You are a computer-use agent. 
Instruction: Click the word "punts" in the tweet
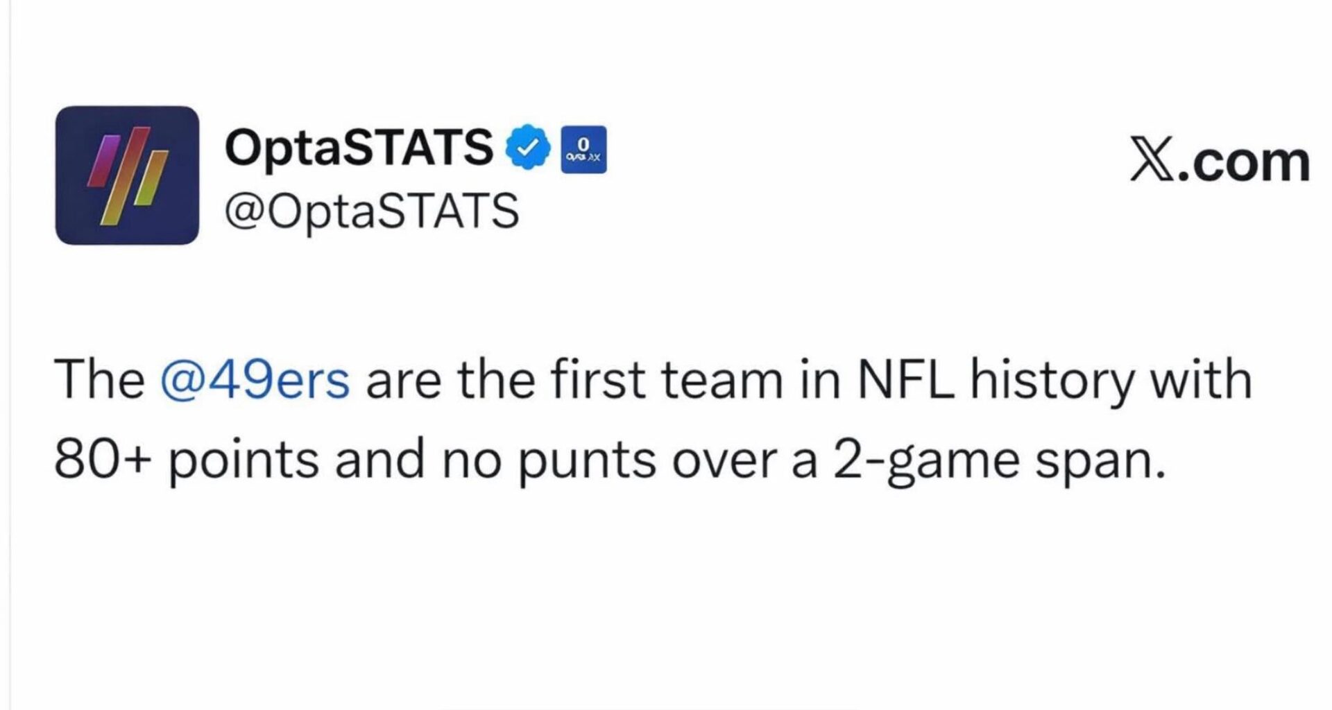[587, 460]
